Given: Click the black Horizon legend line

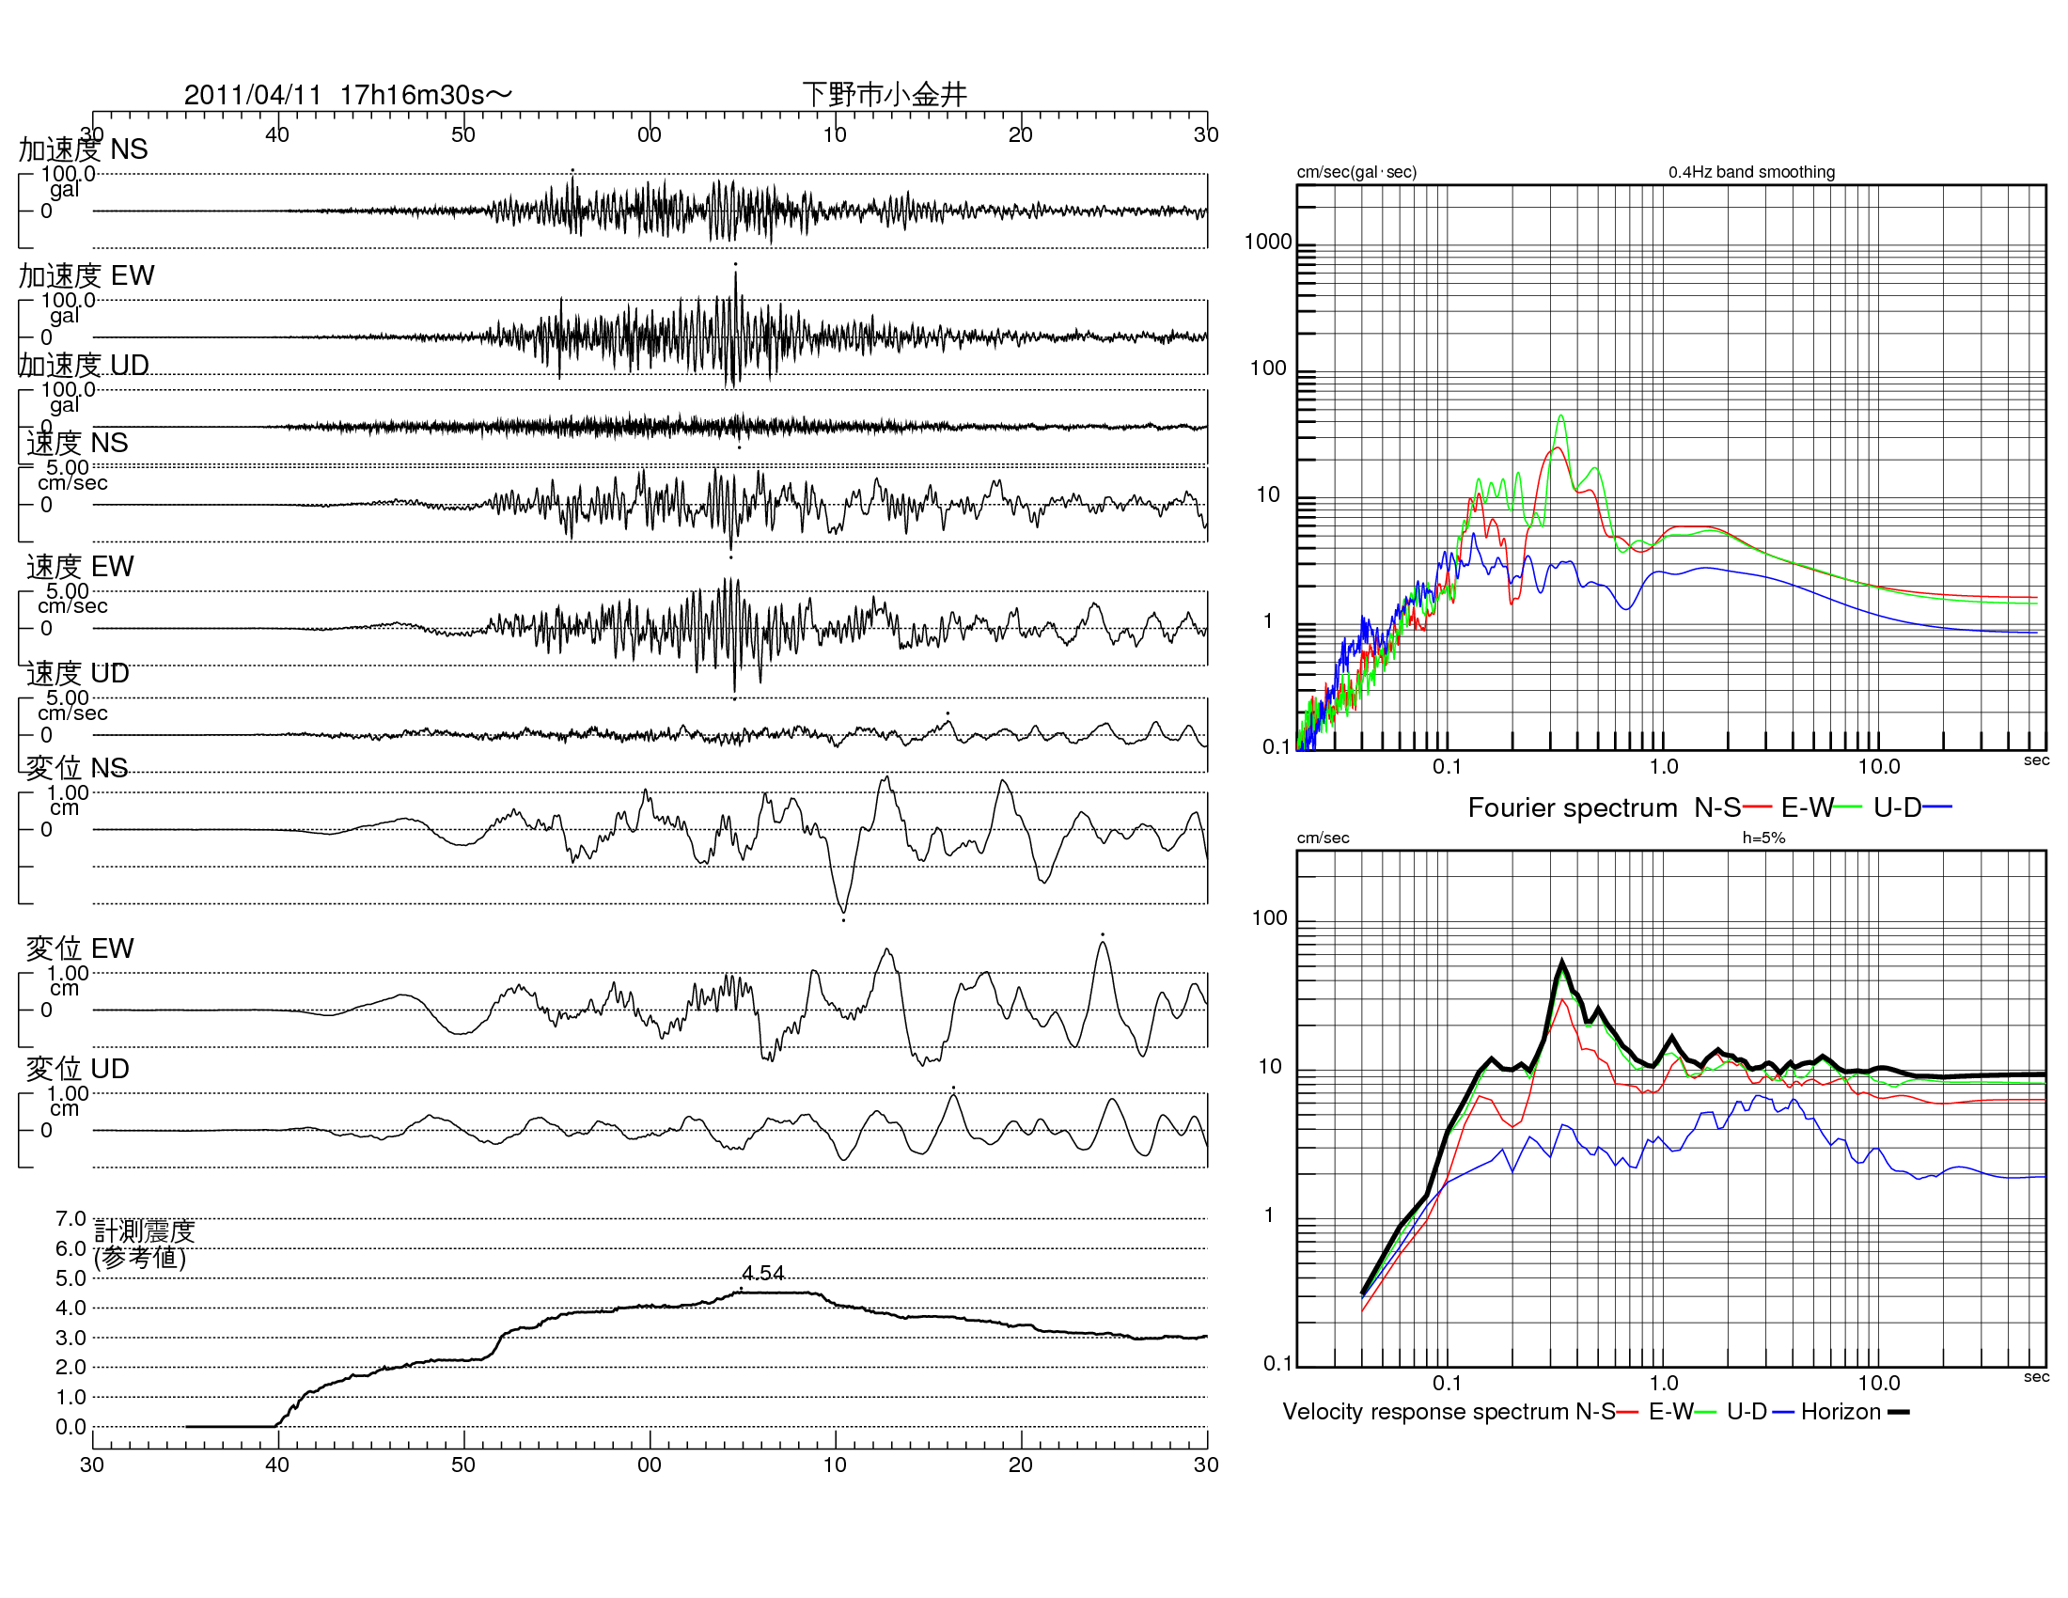Looking at the screenshot, I should [x=1899, y=1413].
